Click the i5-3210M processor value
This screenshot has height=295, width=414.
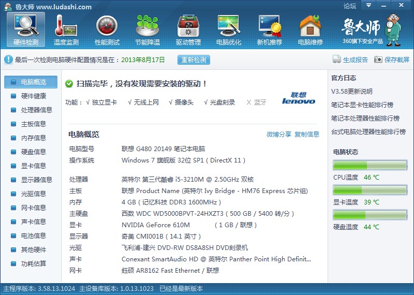click(188, 180)
